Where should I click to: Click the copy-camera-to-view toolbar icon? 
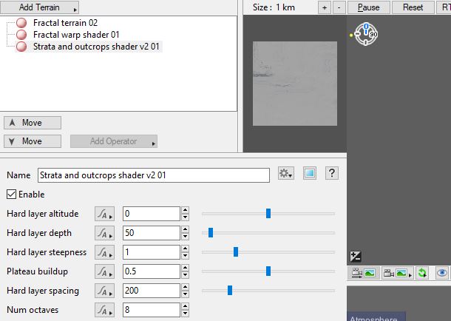[x=364, y=273]
